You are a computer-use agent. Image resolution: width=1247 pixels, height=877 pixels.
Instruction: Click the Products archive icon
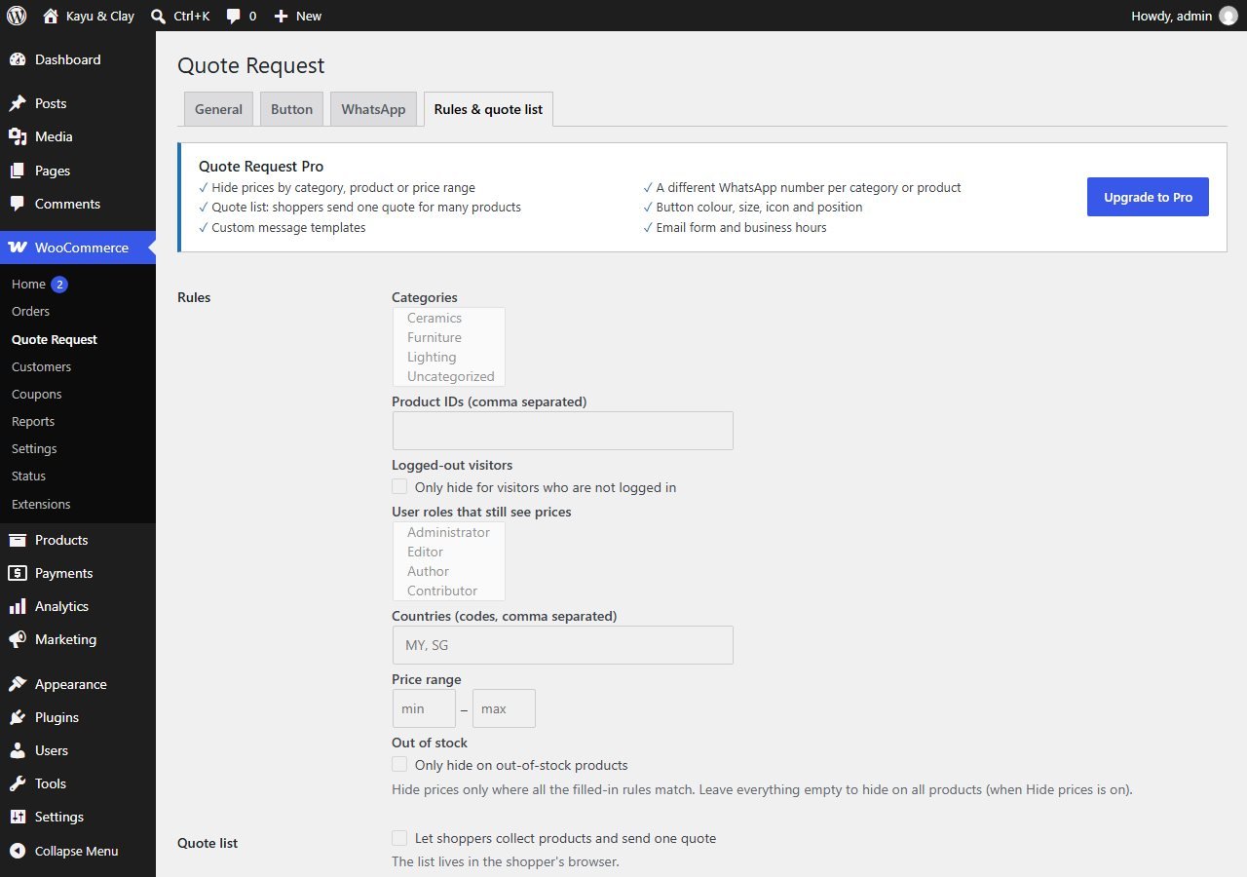pyautogui.click(x=18, y=540)
